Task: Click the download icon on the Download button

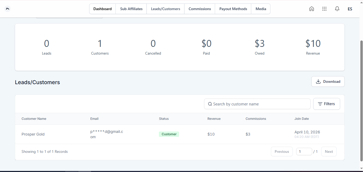Action: [x=318, y=81]
